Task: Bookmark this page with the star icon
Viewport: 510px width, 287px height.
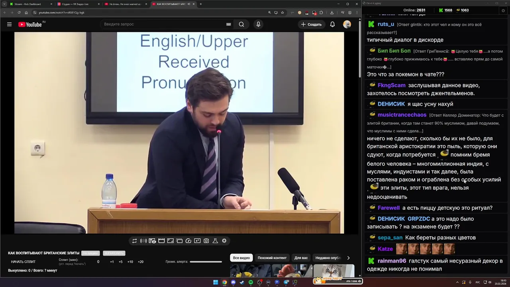Action: click(282, 12)
